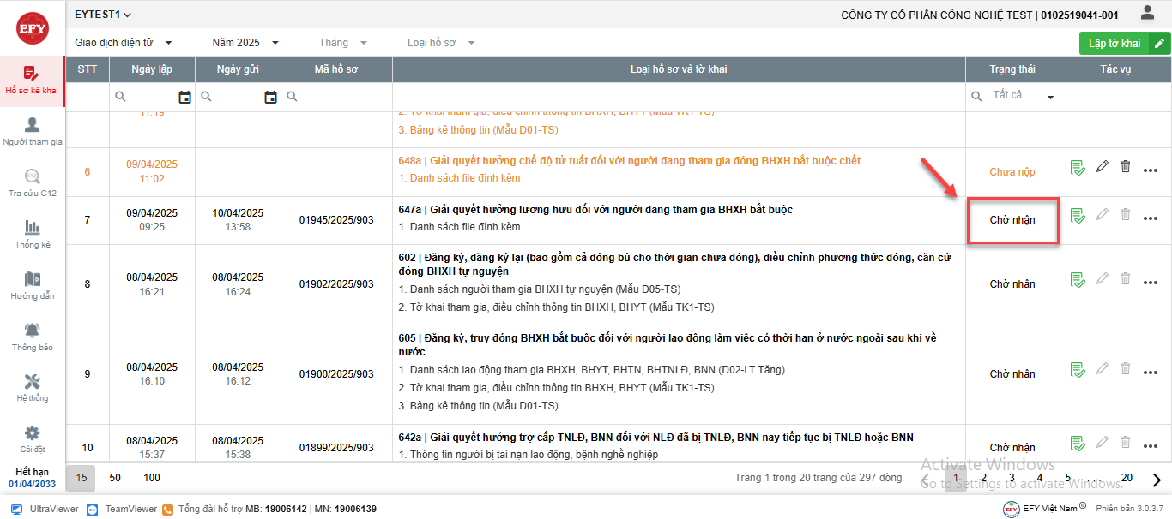This screenshot has height=519, width=1172.
Task: Open Hướng dẫn guide section
Action: 32,285
